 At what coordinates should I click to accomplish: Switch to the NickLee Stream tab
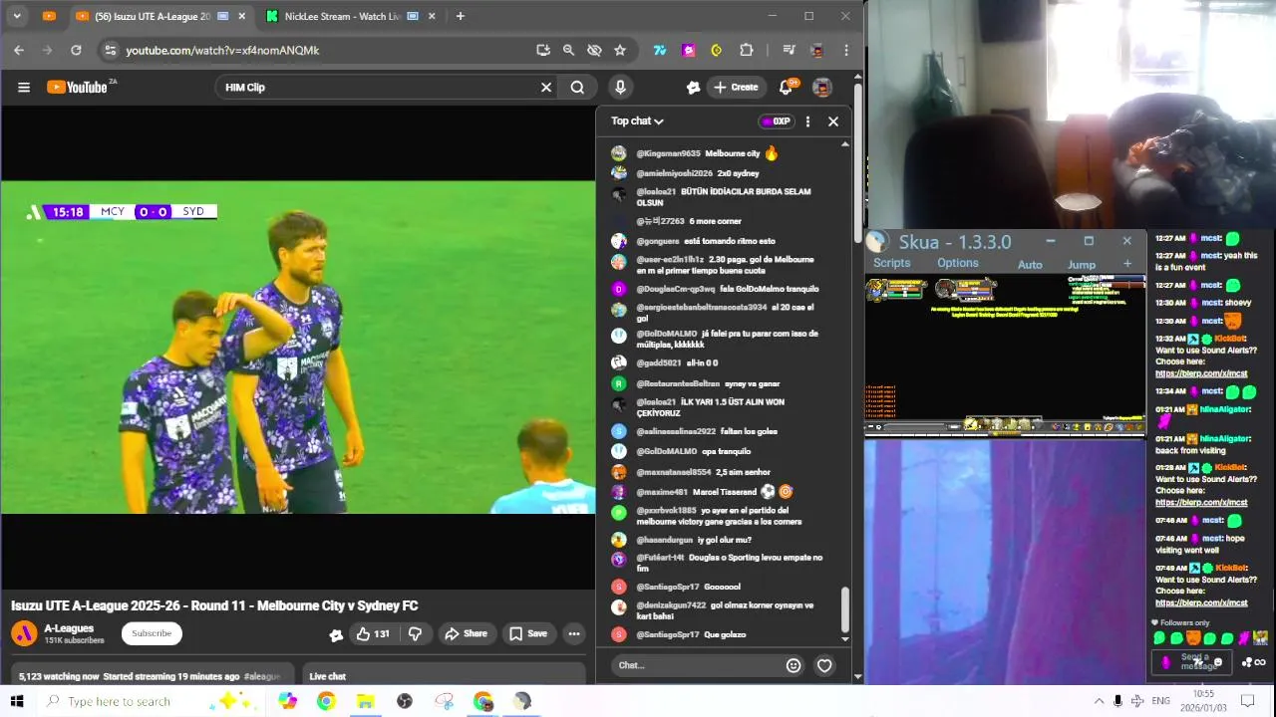pos(347,16)
